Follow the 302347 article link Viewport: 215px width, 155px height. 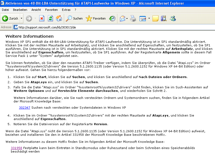point(25,108)
